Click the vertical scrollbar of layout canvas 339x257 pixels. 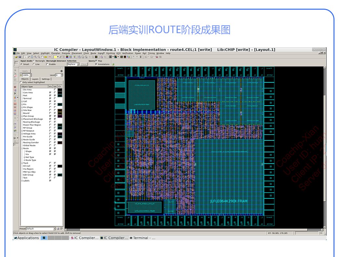(x=324, y=148)
